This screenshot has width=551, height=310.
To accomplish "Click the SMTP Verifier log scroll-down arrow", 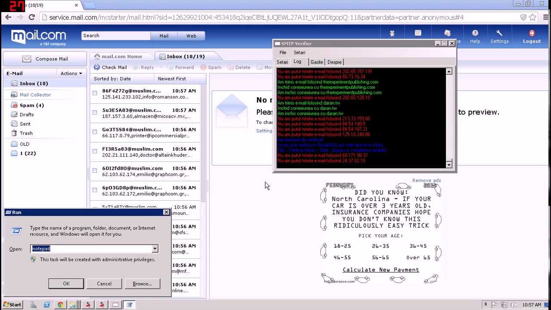I will click(449, 164).
